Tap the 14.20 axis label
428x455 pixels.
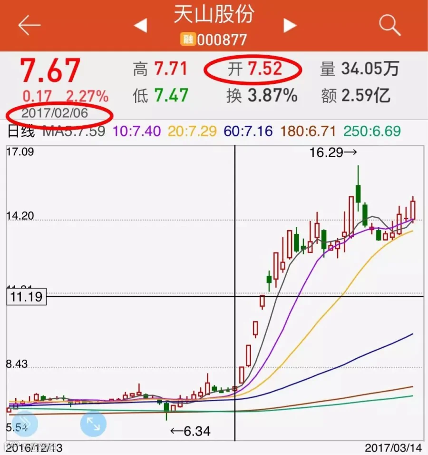click(20, 216)
